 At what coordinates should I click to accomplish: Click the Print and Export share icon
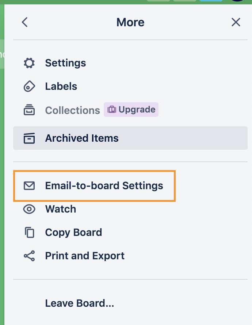[x=29, y=256]
